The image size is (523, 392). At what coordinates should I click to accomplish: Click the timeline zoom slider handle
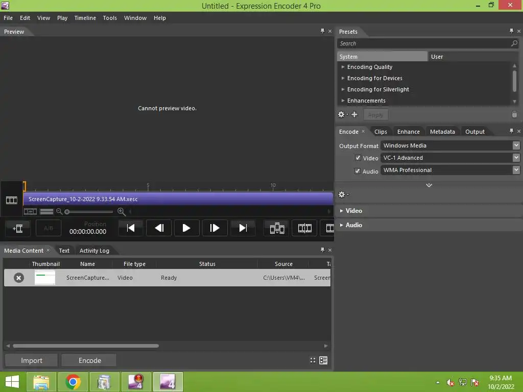tap(67, 212)
